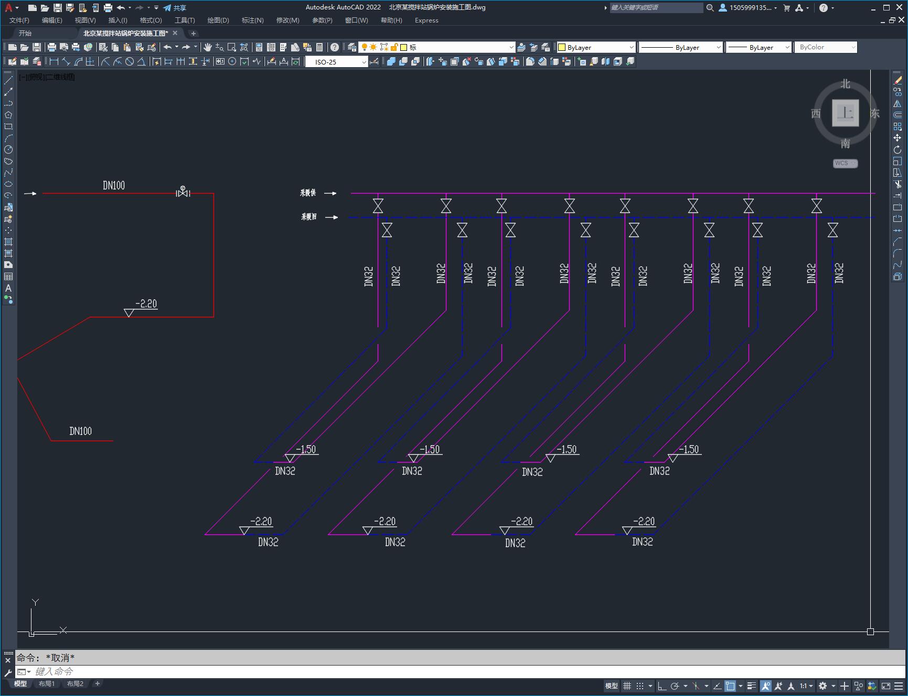
Task: Open the 修改(M) menu
Action: click(x=288, y=20)
